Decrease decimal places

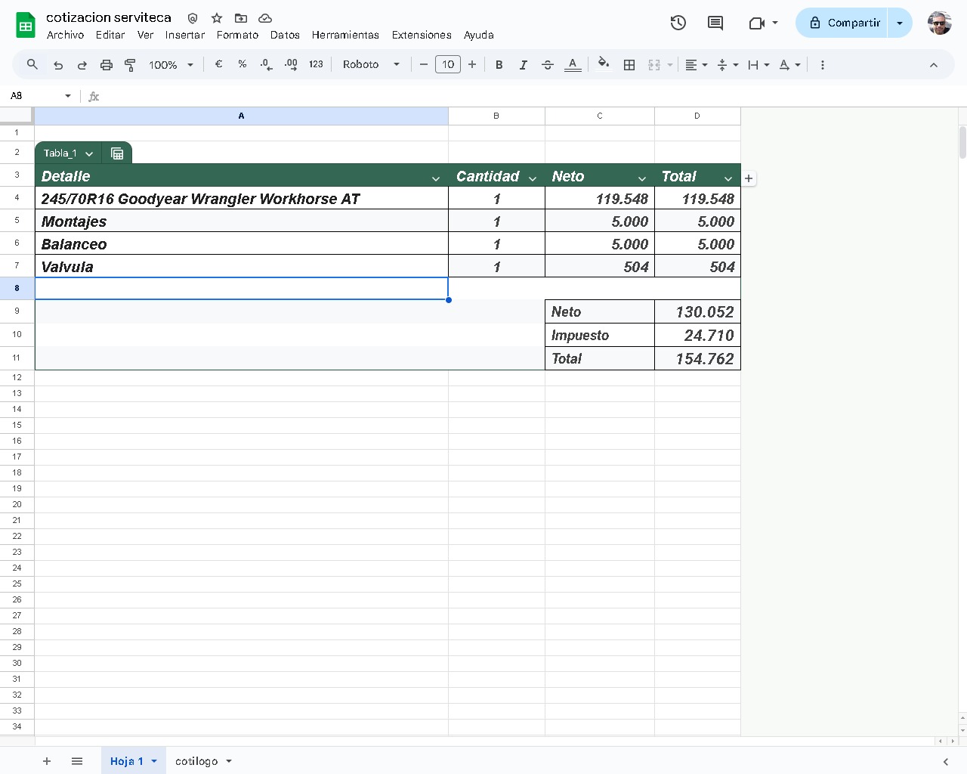[266, 65]
